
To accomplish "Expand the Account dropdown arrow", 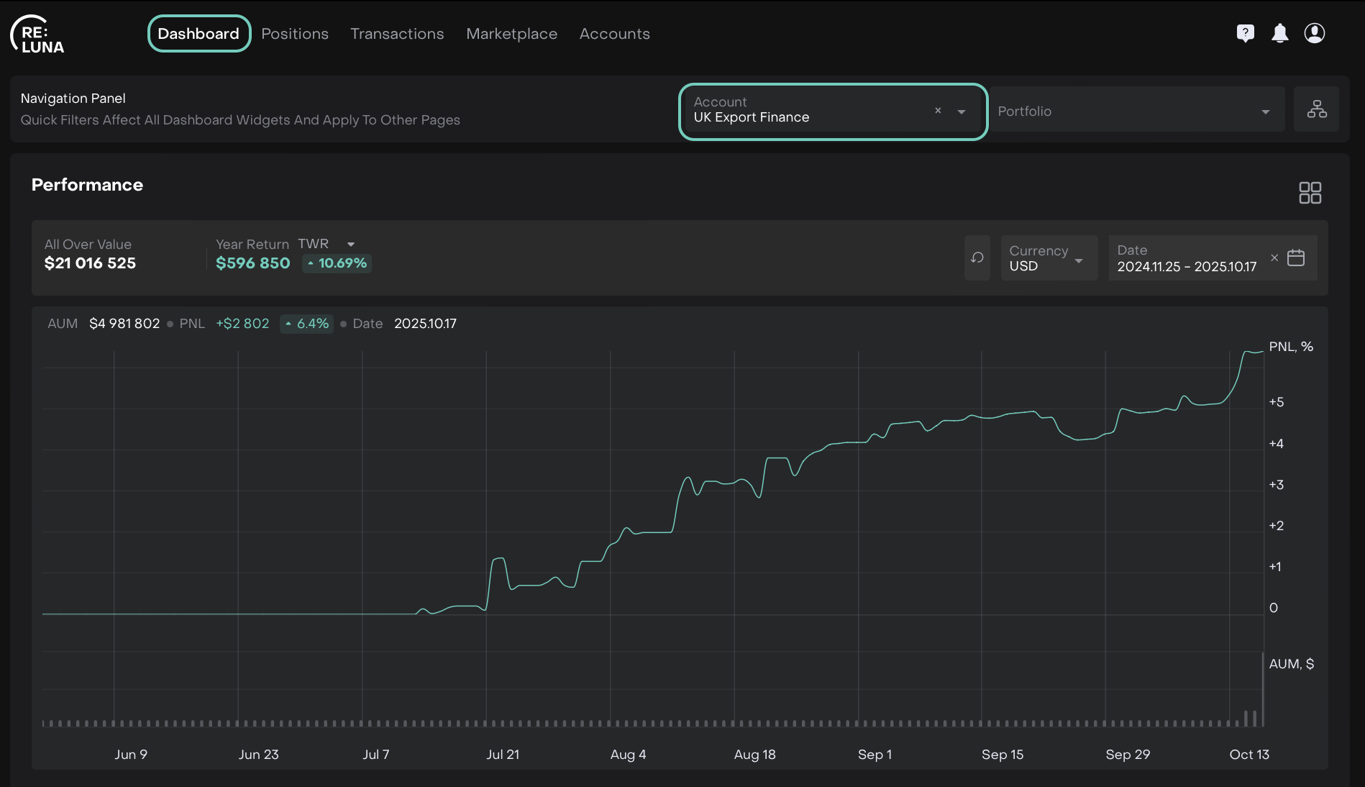I will pos(962,112).
